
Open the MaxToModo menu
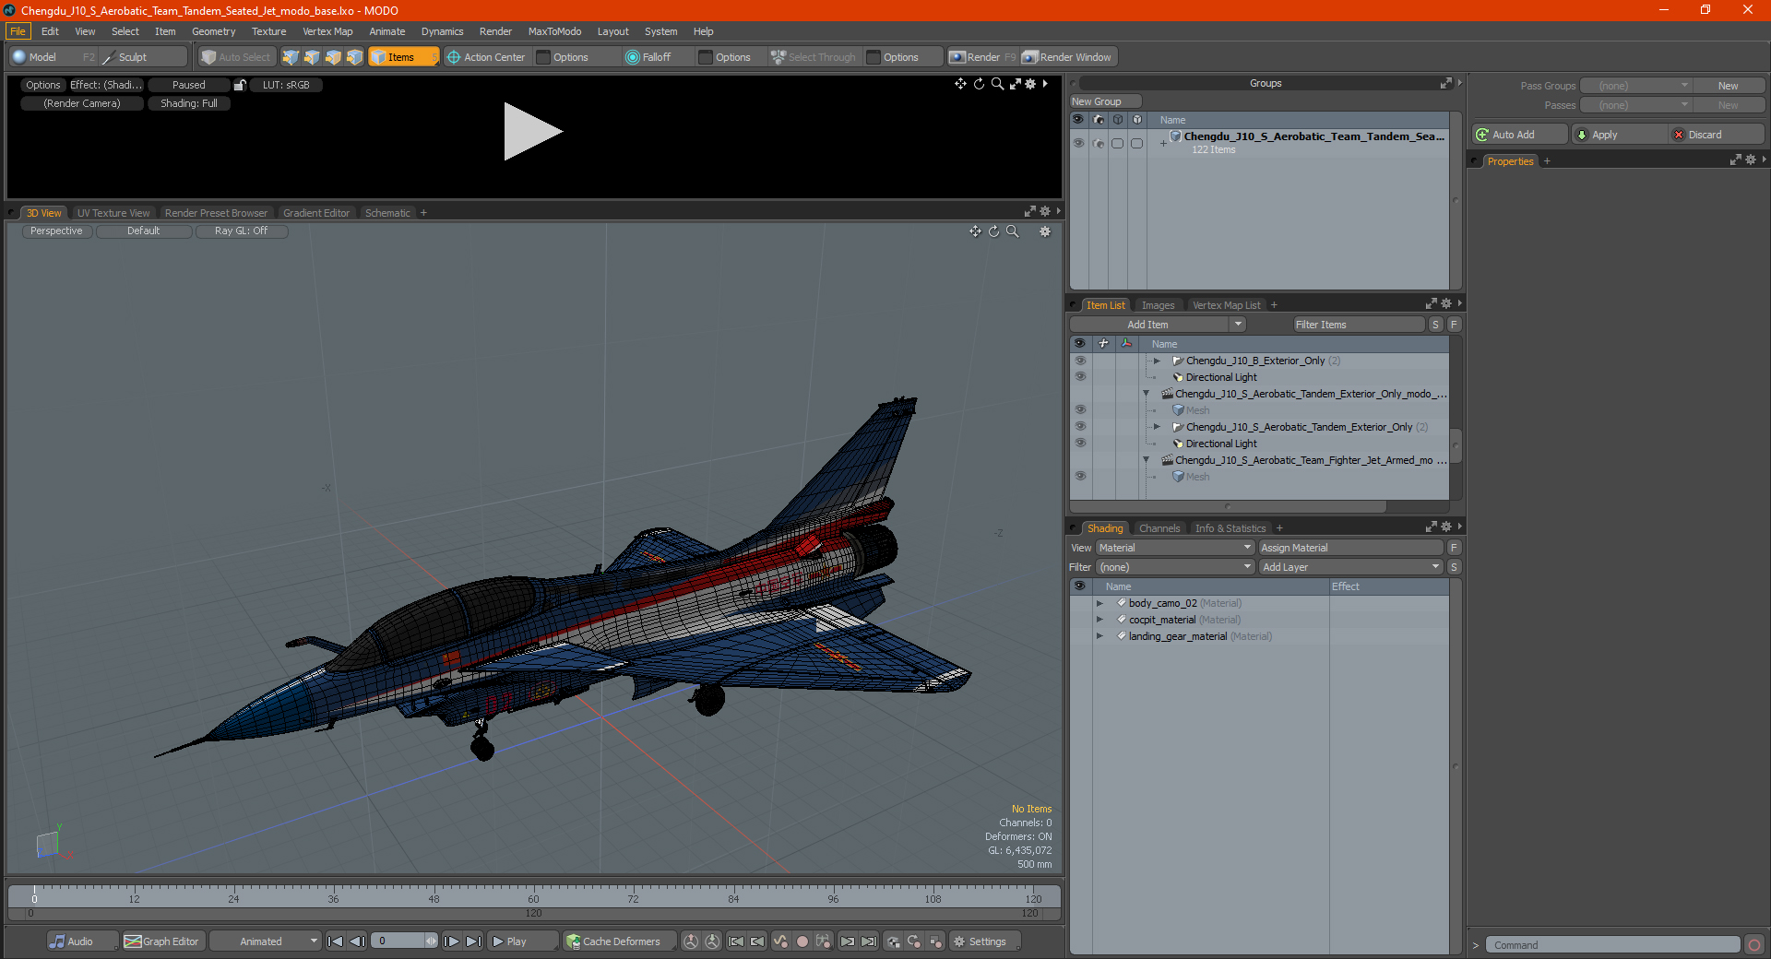click(x=554, y=31)
